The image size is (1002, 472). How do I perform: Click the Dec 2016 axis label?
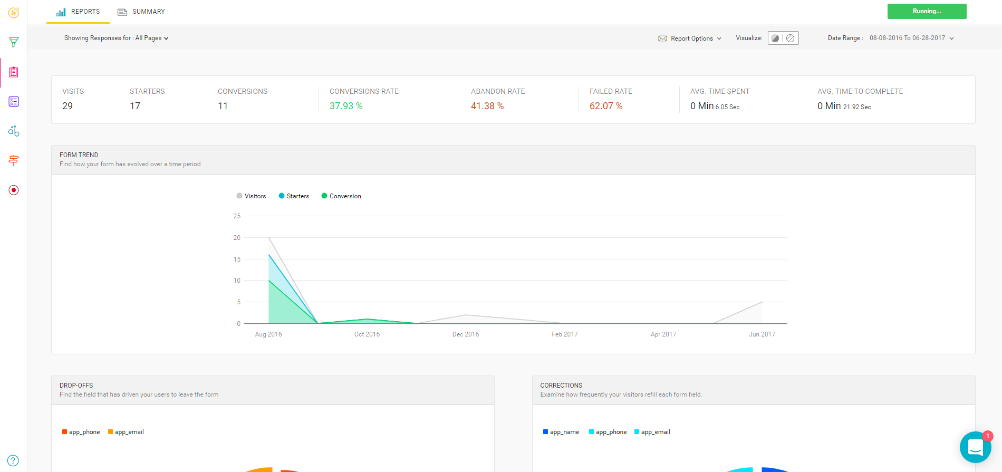tap(466, 334)
